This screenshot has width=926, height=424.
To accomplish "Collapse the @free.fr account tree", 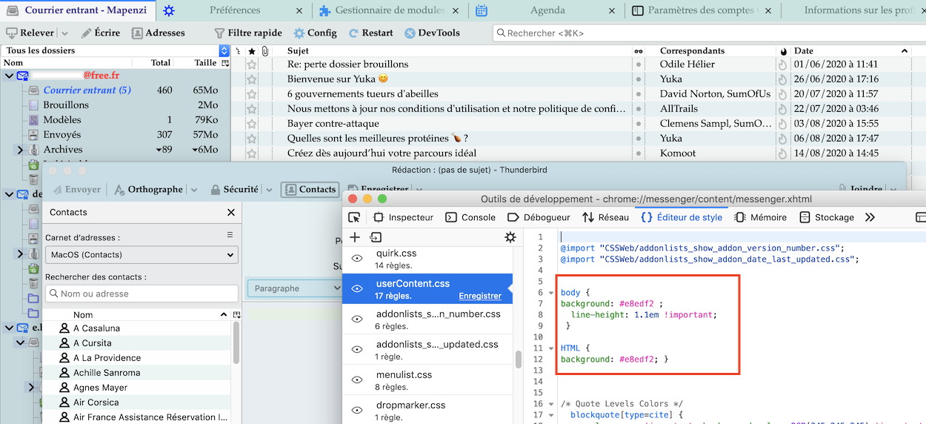I will click(x=9, y=76).
